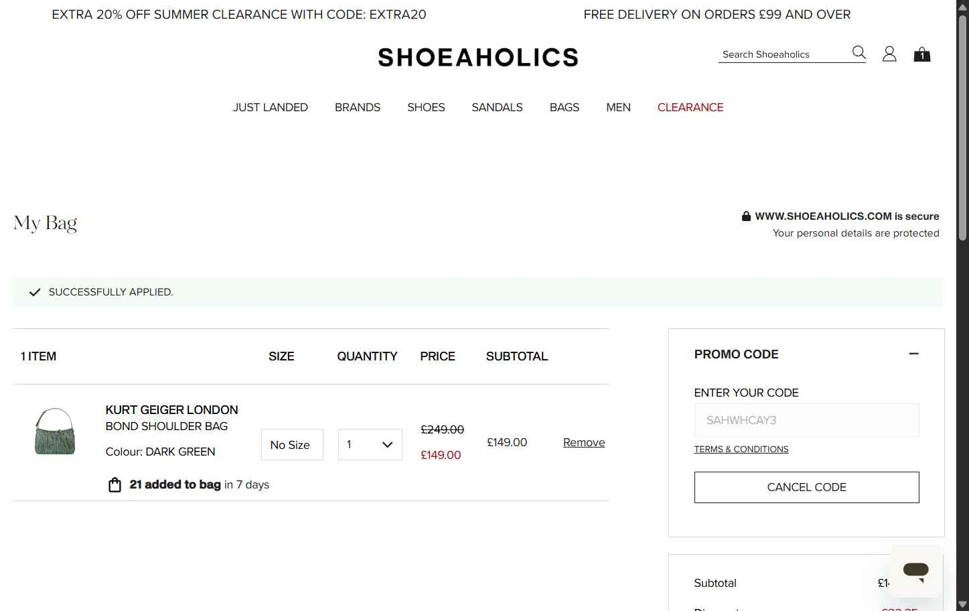The height and width of the screenshot is (611, 969).
Task: Click the Shoeaholics logo
Action: click(x=477, y=58)
